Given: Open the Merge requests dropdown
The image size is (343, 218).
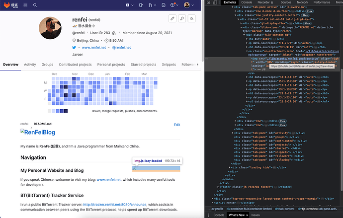Looking at the screenshot, I should tap(152, 5).
